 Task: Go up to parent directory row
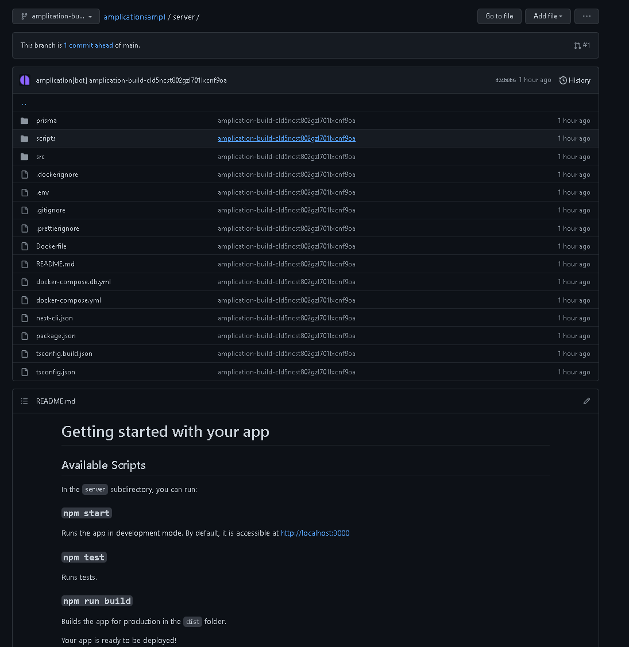pos(24,103)
